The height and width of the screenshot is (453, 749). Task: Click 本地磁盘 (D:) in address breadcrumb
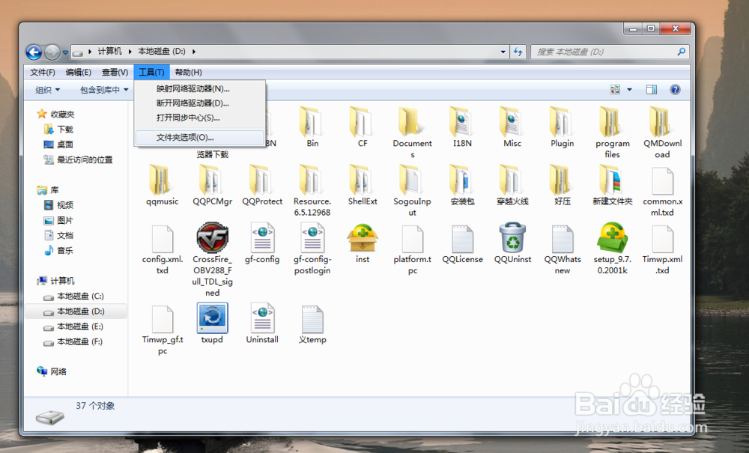[162, 51]
